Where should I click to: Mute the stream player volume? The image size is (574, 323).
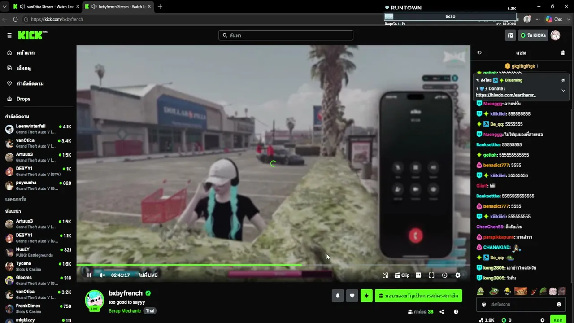[x=102, y=275]
